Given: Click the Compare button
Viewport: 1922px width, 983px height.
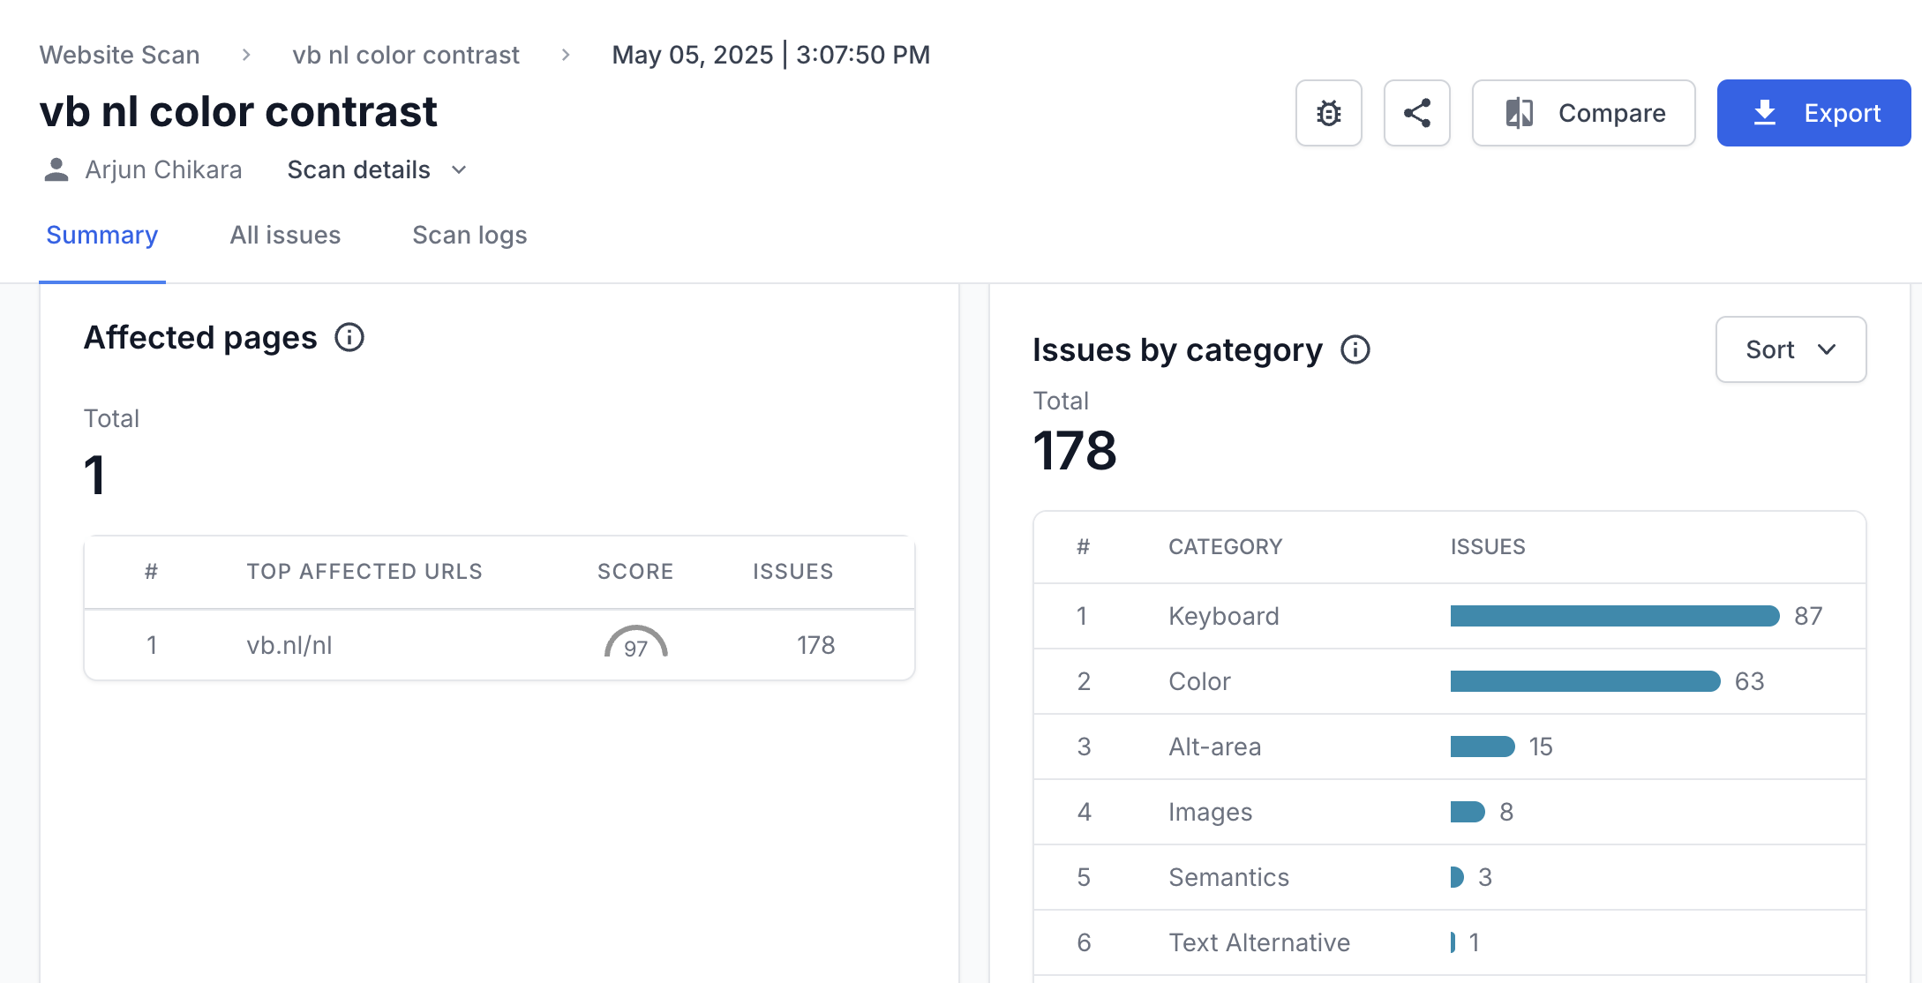Looking at the screenshot, I should pyautogui.click(x=1583, y=113).
